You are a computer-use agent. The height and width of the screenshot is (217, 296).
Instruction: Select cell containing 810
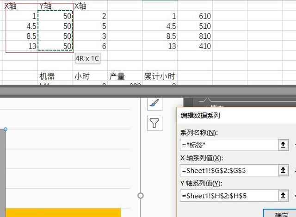click(x=195, y=36)
